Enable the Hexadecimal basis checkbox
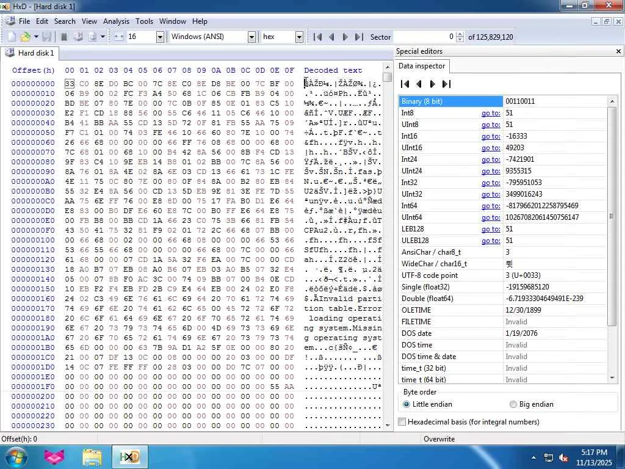 pyautogui.click(x=402, y=422)
